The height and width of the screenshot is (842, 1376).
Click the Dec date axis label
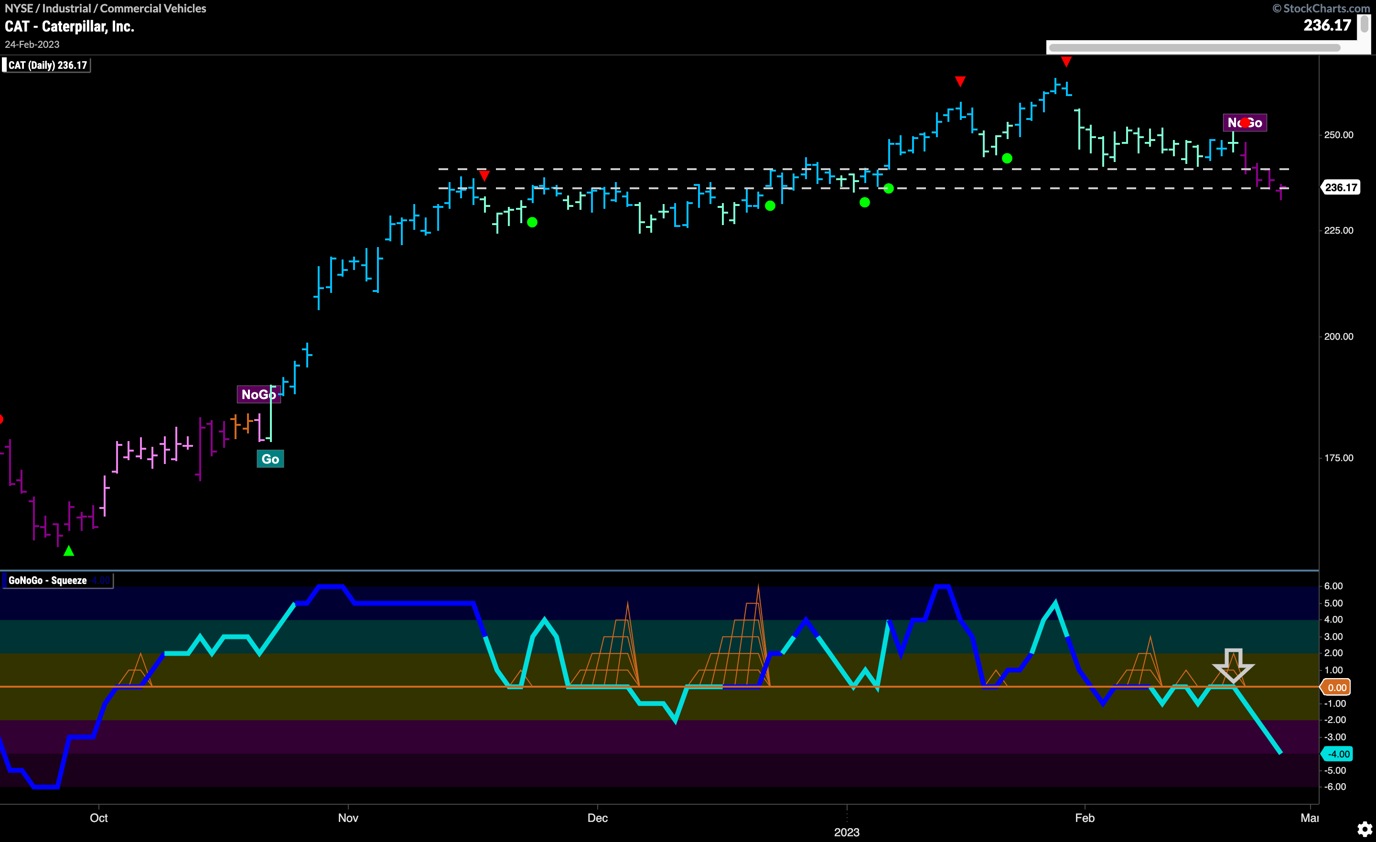tap(598, 818)
